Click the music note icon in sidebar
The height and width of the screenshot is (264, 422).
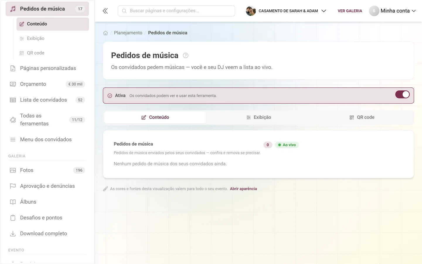coord(13,9)
